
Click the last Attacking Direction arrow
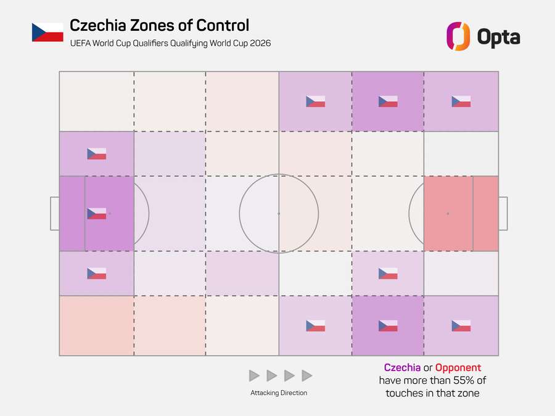pos(307,376)
